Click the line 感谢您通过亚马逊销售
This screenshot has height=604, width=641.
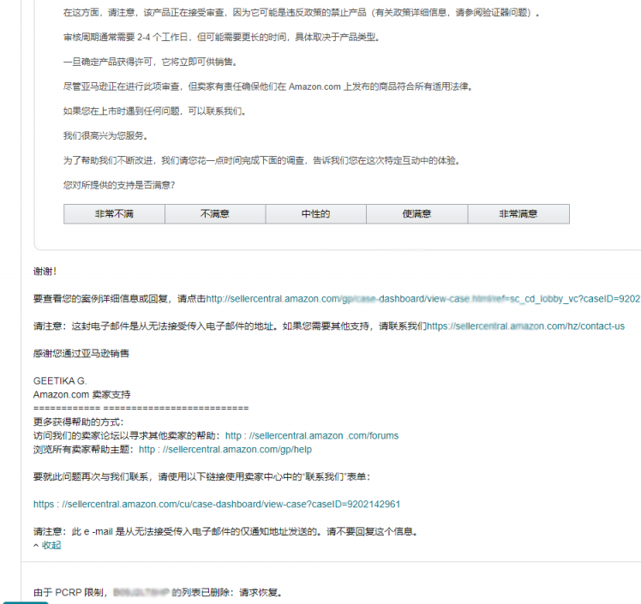tap(81, 354)
